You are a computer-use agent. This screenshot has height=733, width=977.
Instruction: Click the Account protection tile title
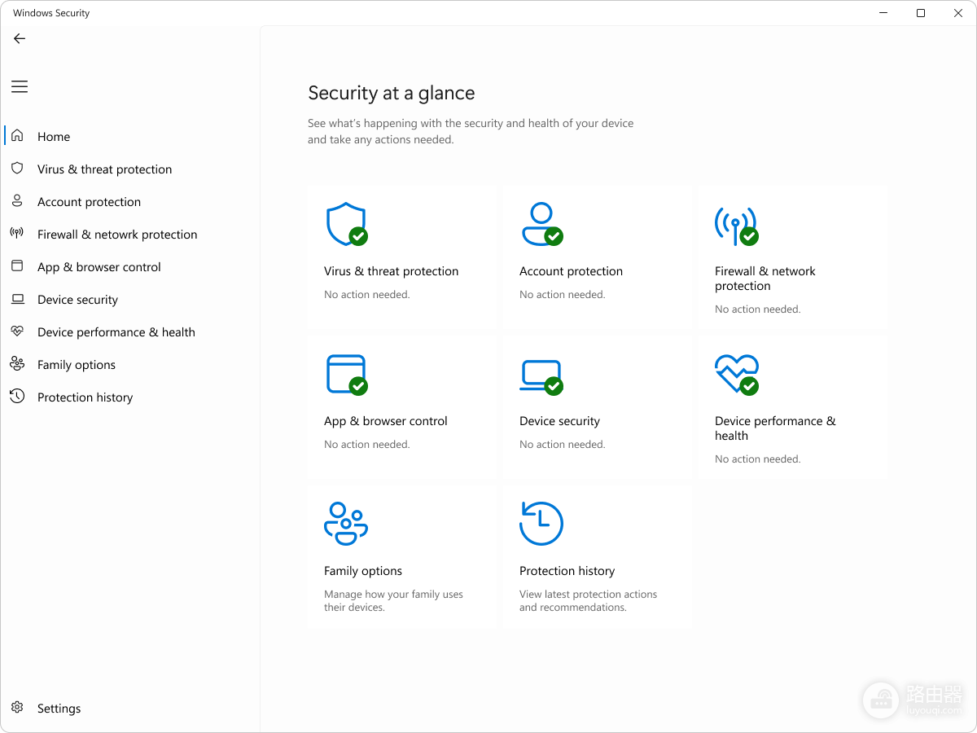tap(571, 271)
